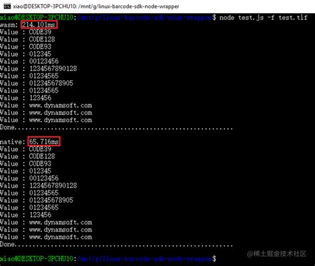
Task: Click the 00123456 value under native
Action: [44, 178]
